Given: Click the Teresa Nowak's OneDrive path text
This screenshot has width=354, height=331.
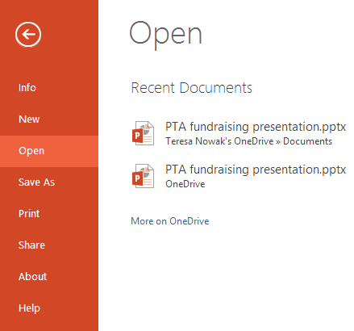Looking at the screenshot, I should (x=219, y=141).
